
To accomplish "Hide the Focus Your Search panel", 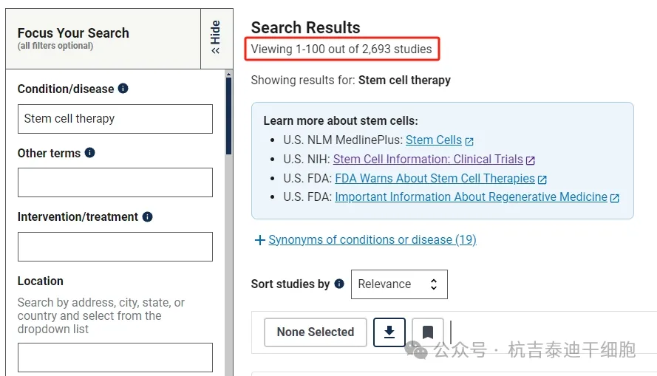I will point(216,38).
